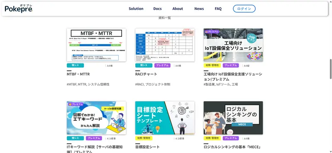Screen dimensions: 332x153
Task: Go to the About page
Action: (178, 9)
